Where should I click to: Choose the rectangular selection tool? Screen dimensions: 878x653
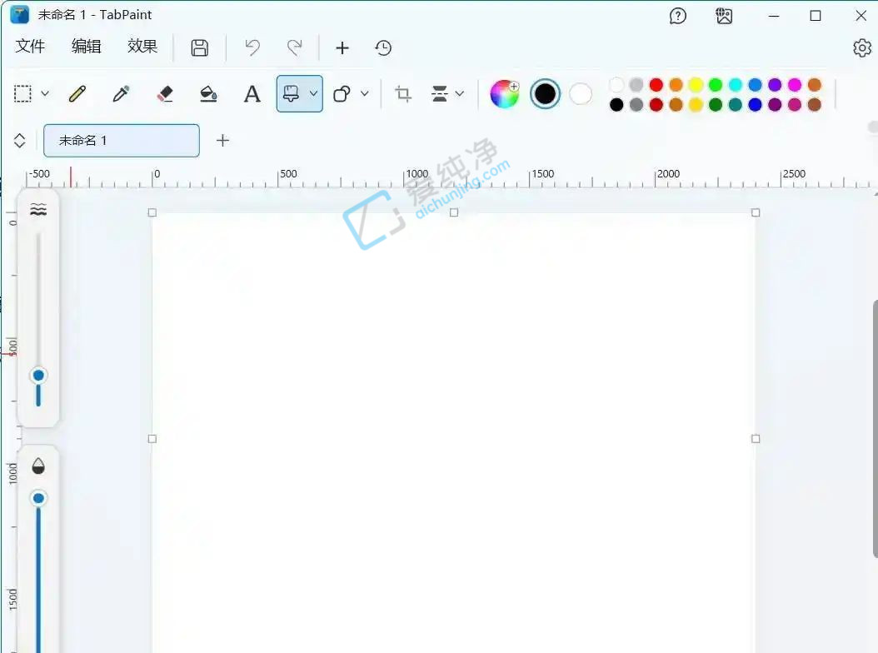(23, 93)
